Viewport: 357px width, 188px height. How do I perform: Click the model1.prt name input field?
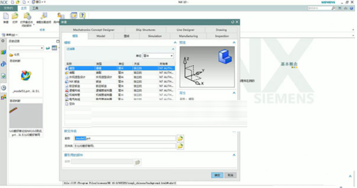pyautogui.click(x=125, y=138)
